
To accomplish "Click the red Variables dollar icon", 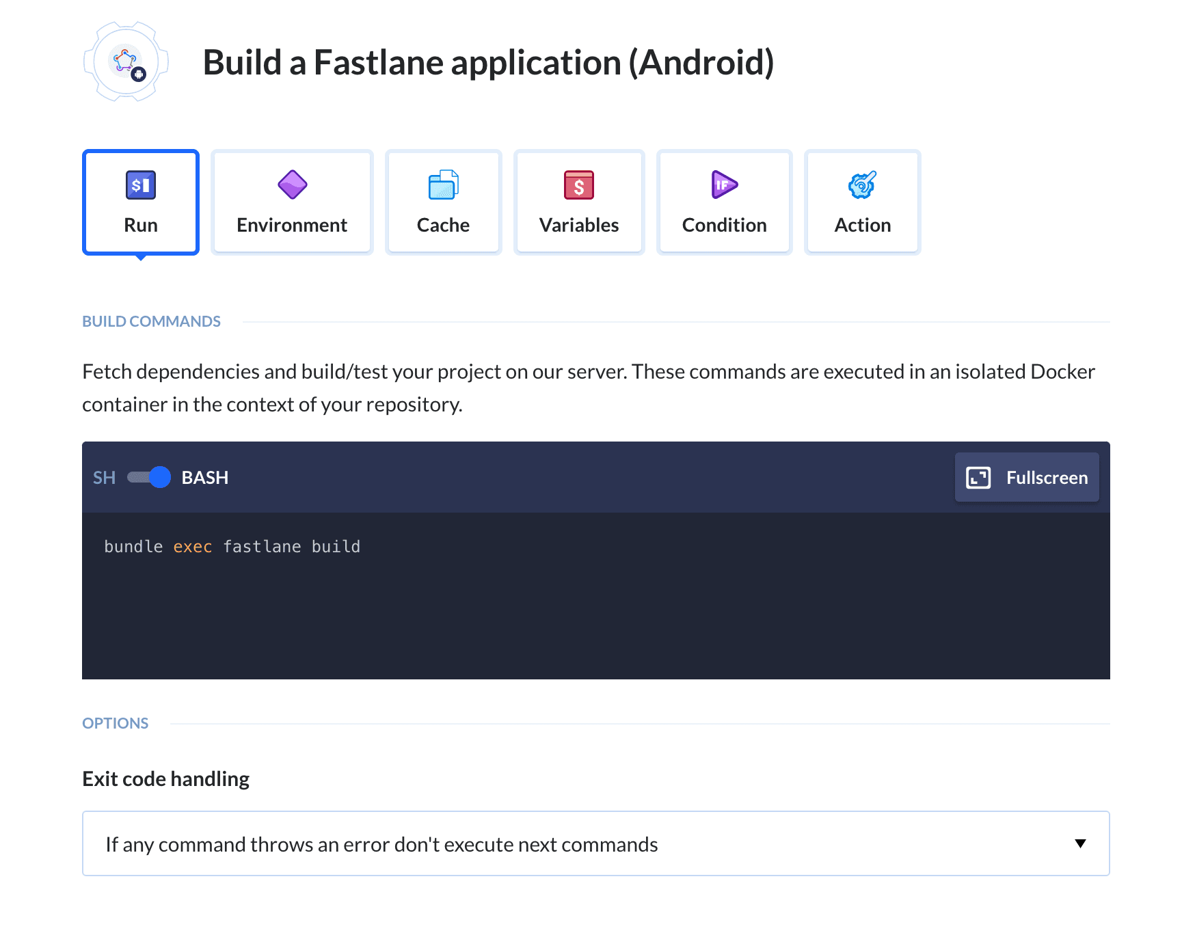I will point(579,185).
